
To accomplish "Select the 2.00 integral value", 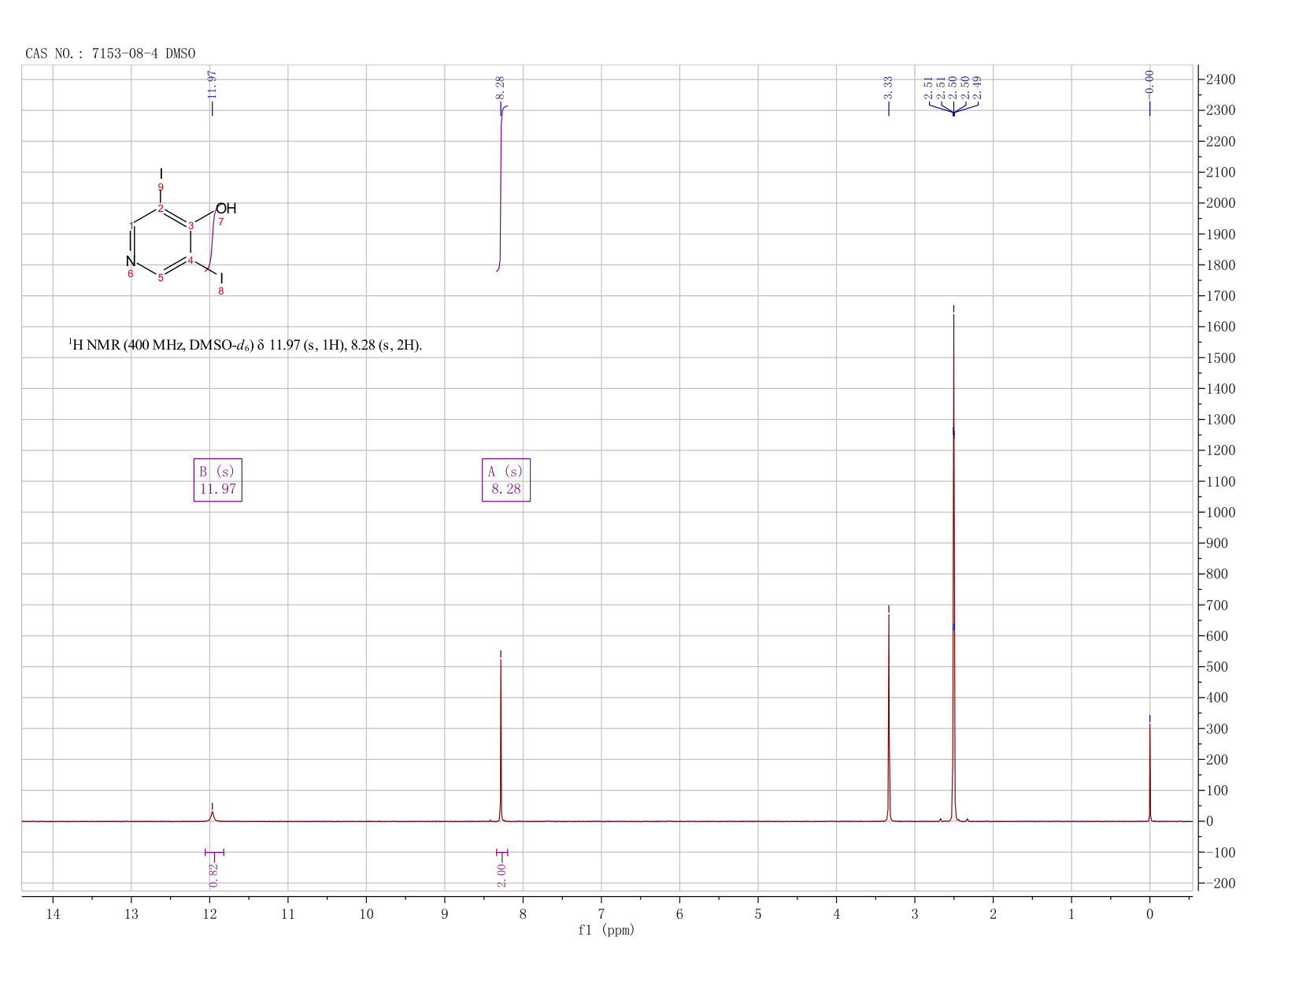I will tap(501, 875).
